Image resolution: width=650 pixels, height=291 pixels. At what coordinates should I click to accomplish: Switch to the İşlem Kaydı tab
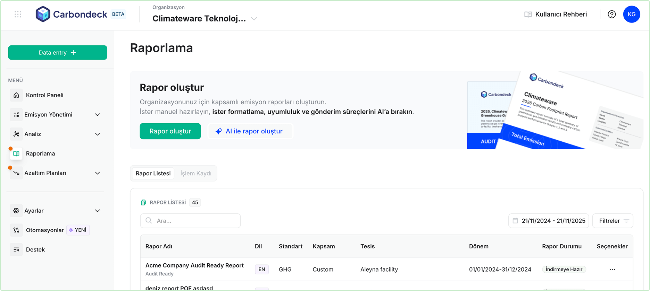[x=196, y=173]
